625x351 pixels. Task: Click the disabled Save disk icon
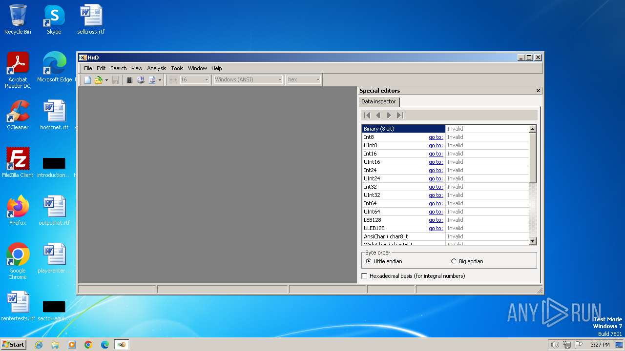115,80
